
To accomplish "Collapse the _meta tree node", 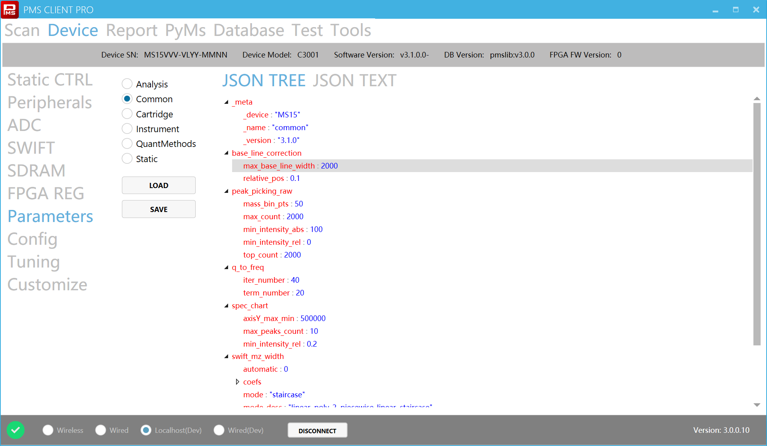I will (x=227, y=102).
